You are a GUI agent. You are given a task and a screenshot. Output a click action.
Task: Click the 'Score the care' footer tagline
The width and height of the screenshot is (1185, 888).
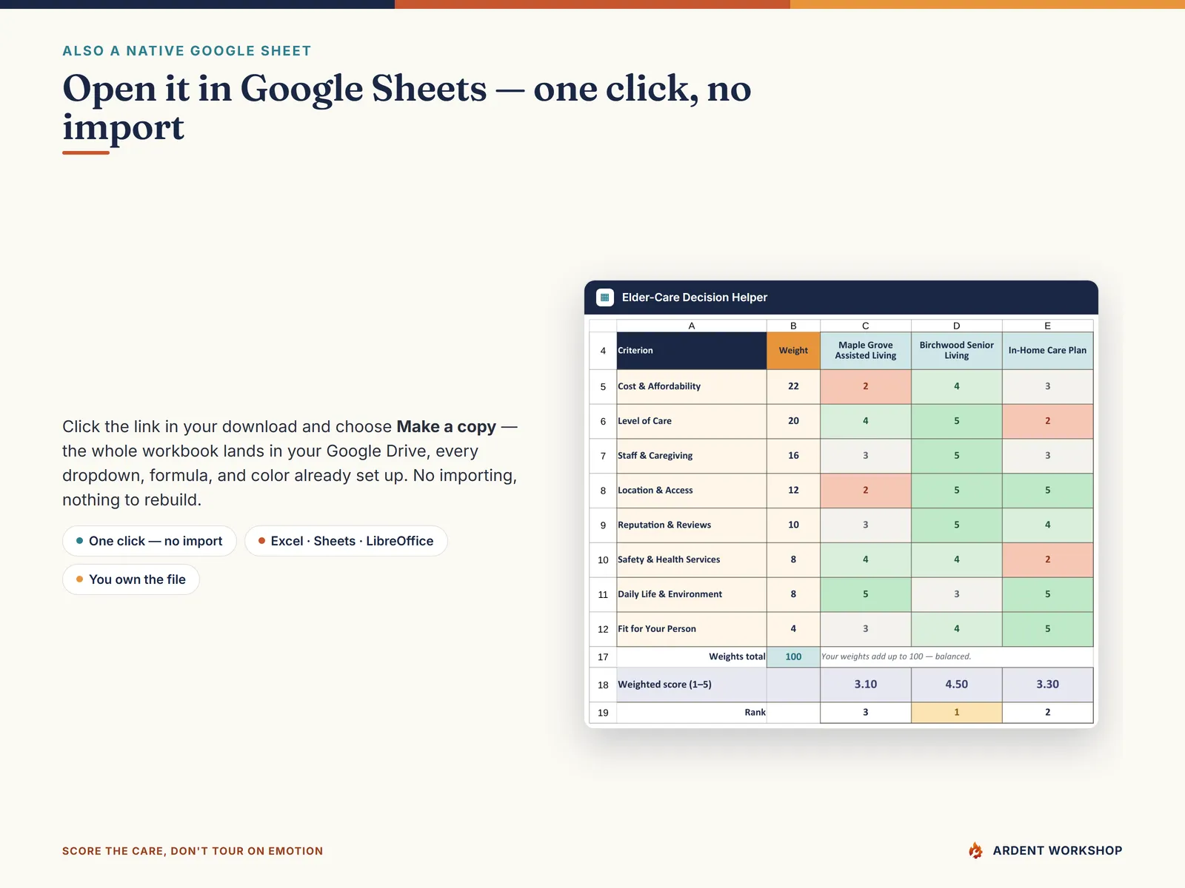[x=193, y=851]
